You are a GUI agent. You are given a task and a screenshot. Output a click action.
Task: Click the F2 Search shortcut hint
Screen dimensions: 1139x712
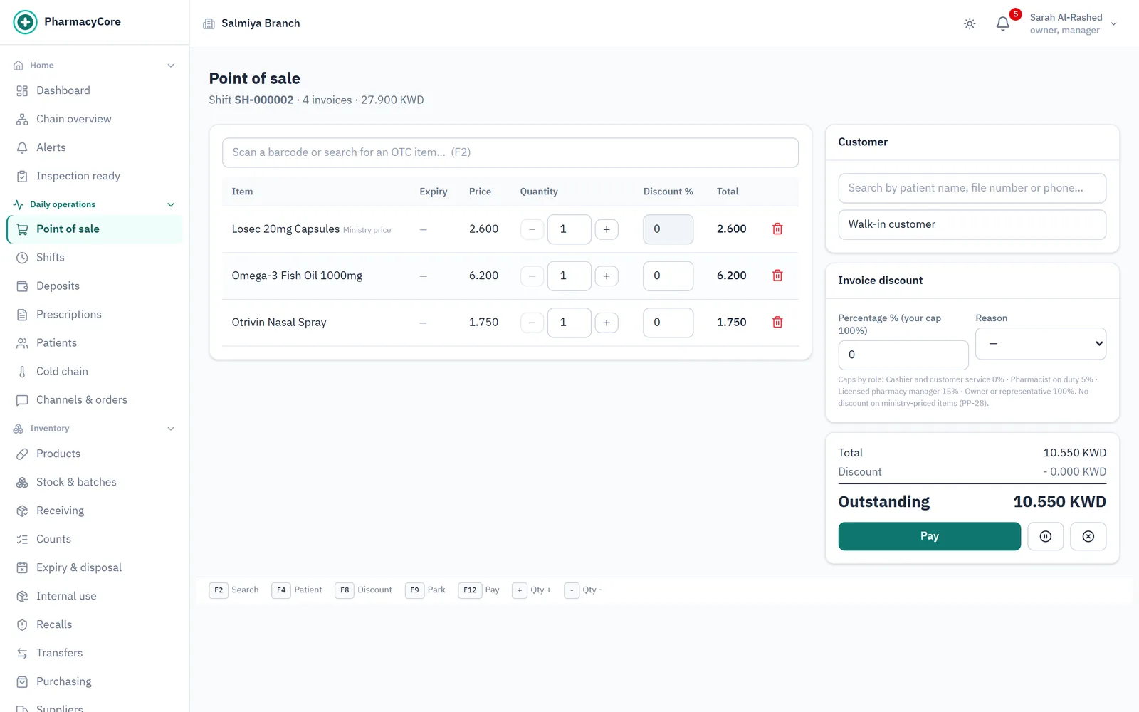234,590
